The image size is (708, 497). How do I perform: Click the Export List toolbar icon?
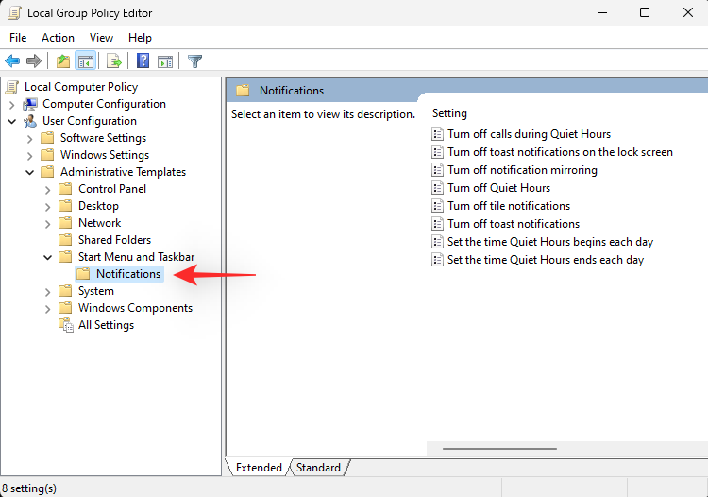coord(114,61)
